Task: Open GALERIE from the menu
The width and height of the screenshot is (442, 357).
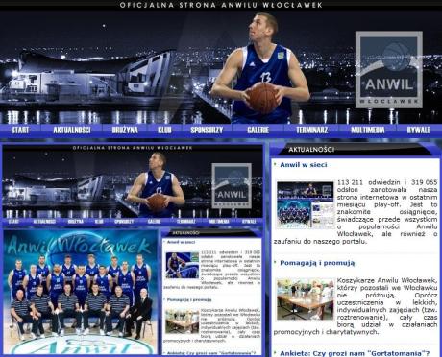Action: tap(258, 130)
